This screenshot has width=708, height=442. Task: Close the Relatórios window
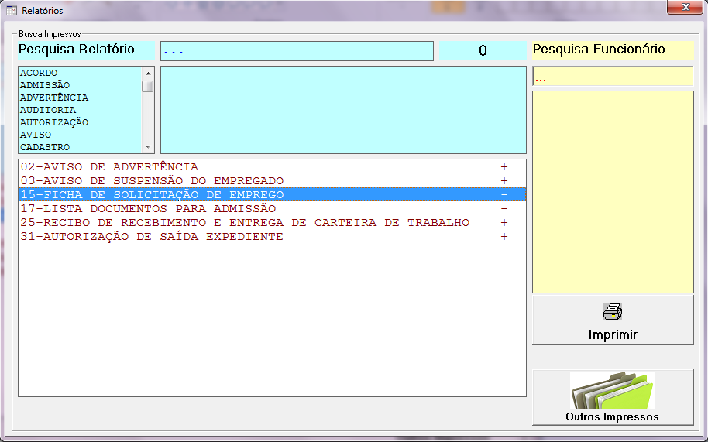[x=685, y=7]
